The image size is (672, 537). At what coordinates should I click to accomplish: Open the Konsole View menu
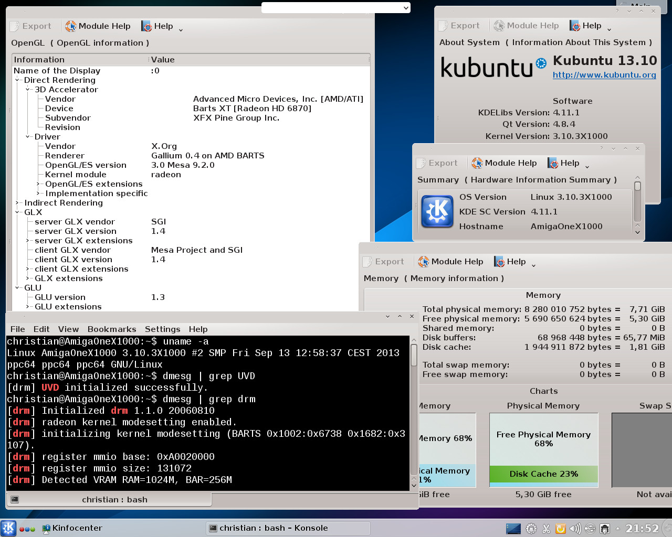coord(68,329)
